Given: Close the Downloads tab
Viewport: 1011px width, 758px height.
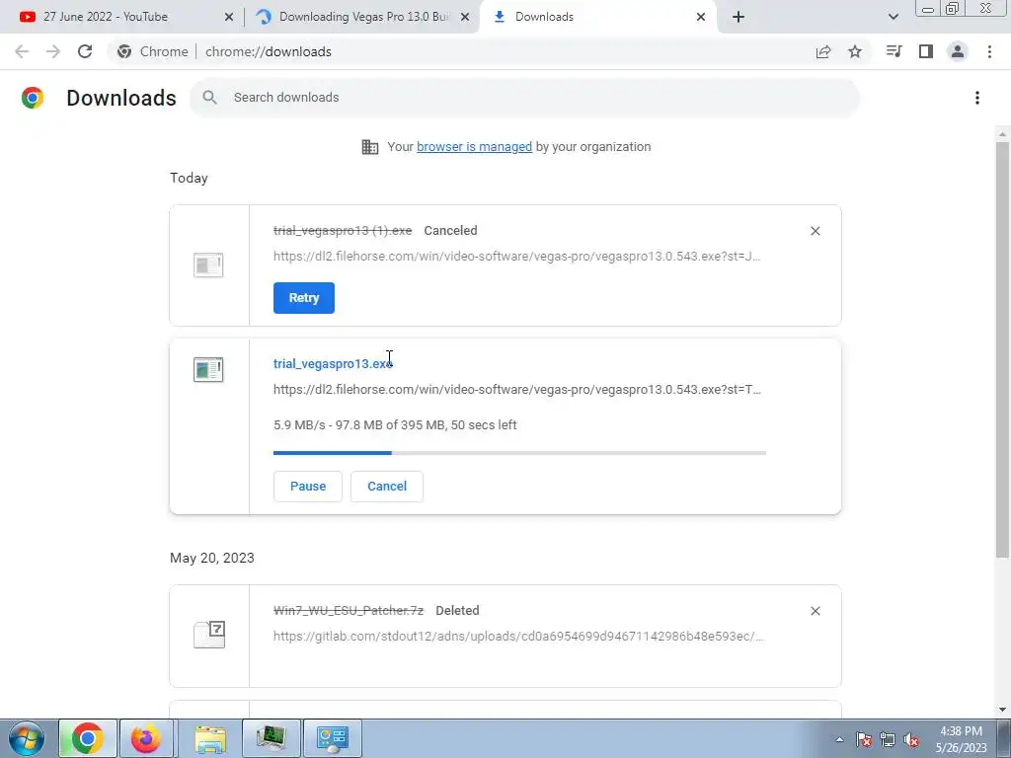Looking at the screenshot, I should [x=701, y=17].
